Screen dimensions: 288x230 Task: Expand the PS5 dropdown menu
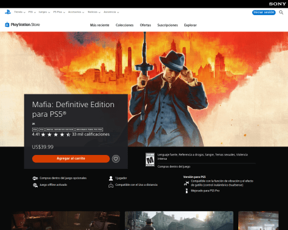(32, 12)
